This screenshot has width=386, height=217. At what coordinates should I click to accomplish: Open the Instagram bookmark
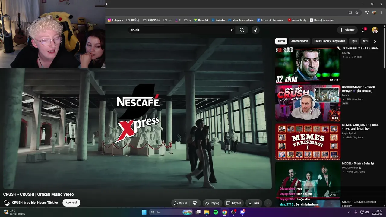(115, 20)
